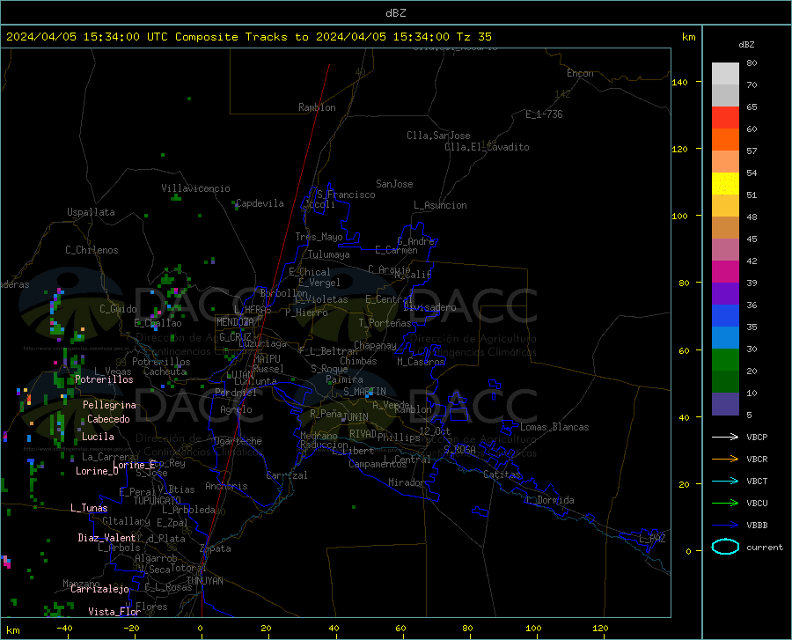This screenshot has width=792, height=640.
Task: Select the light gray 70 dBZ swatch
Action: click(725, 74)
